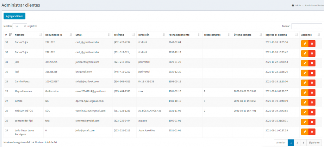Click the Anterior pagination button

click(281, 143)
